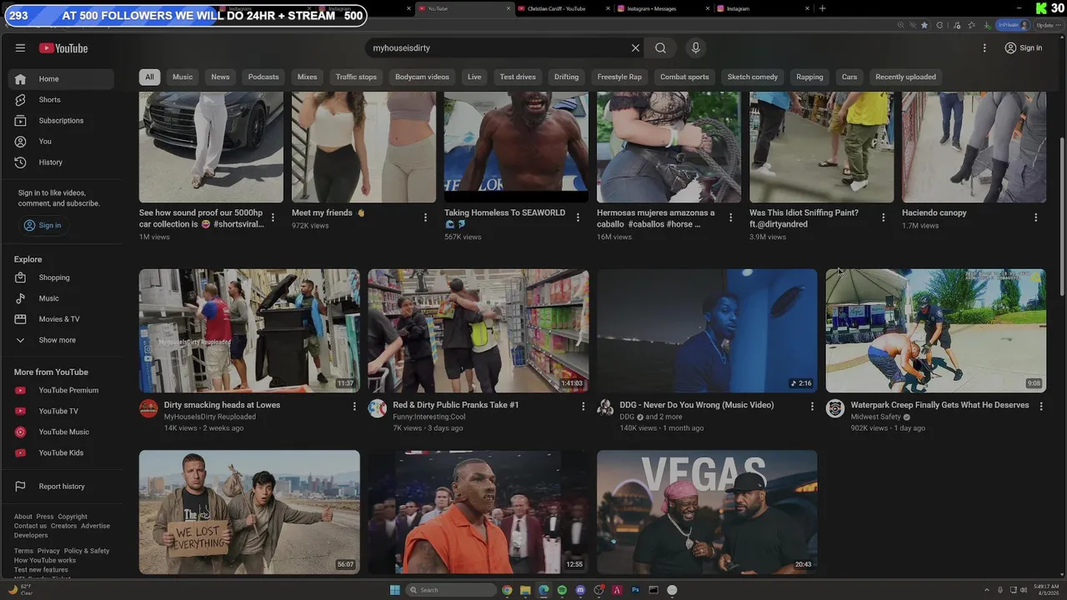1067x600 pixels.
Task: Open YouTube Premium in the sidebar
Action: pyautogui.click(x=61, y=390)
